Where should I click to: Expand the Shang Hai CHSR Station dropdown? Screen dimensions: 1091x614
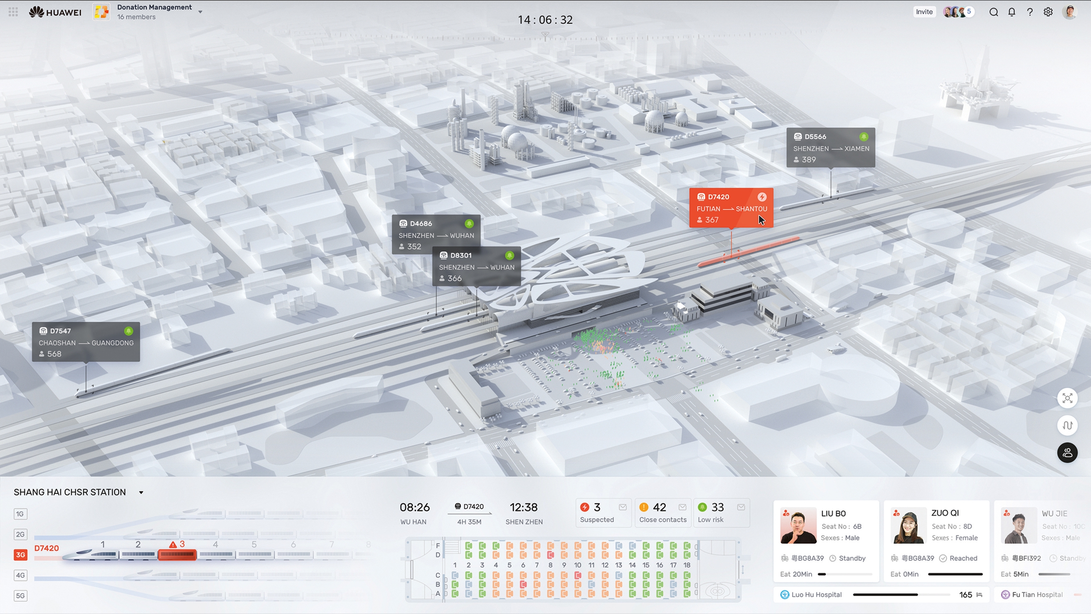click(141, 493)
